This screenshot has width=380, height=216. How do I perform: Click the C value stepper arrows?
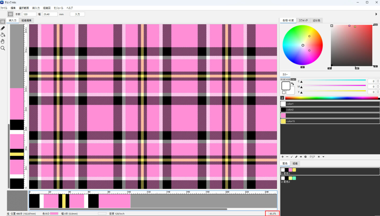[x=378, y=81]
